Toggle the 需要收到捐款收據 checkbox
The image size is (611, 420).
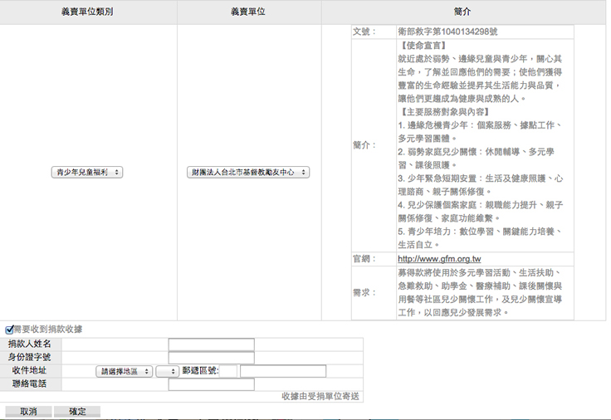click(x=10, y=330)
